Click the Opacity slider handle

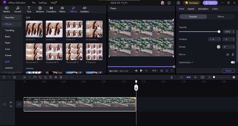pos(219,32)
